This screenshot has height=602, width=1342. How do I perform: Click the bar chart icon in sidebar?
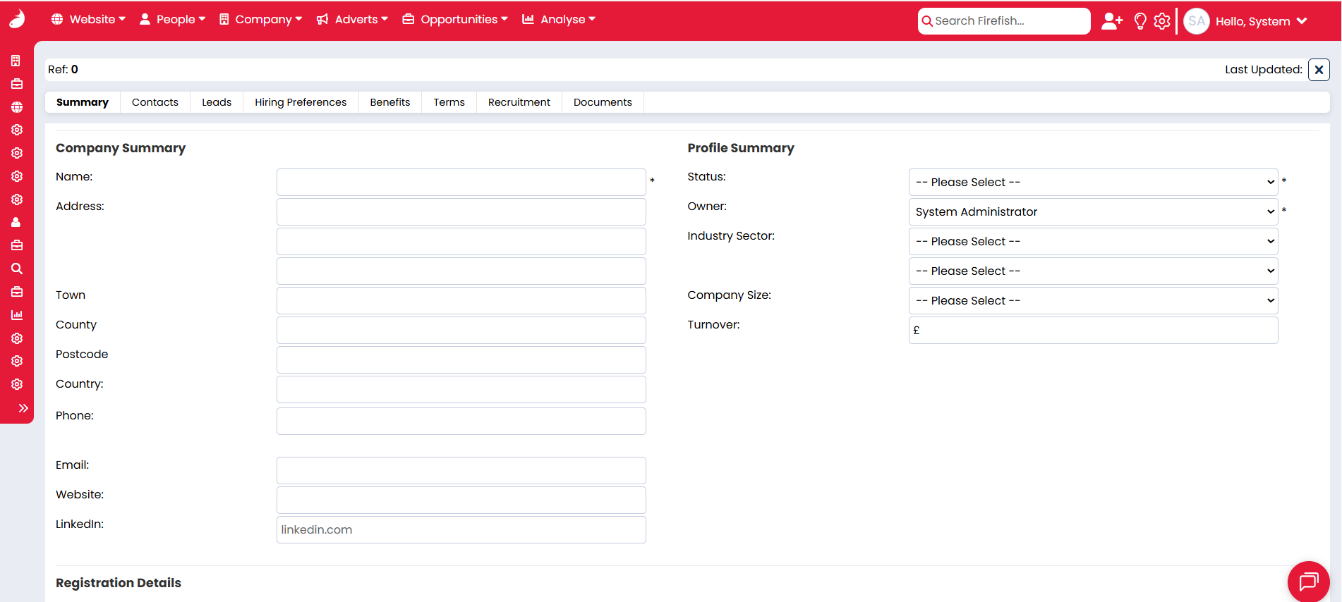17,315
